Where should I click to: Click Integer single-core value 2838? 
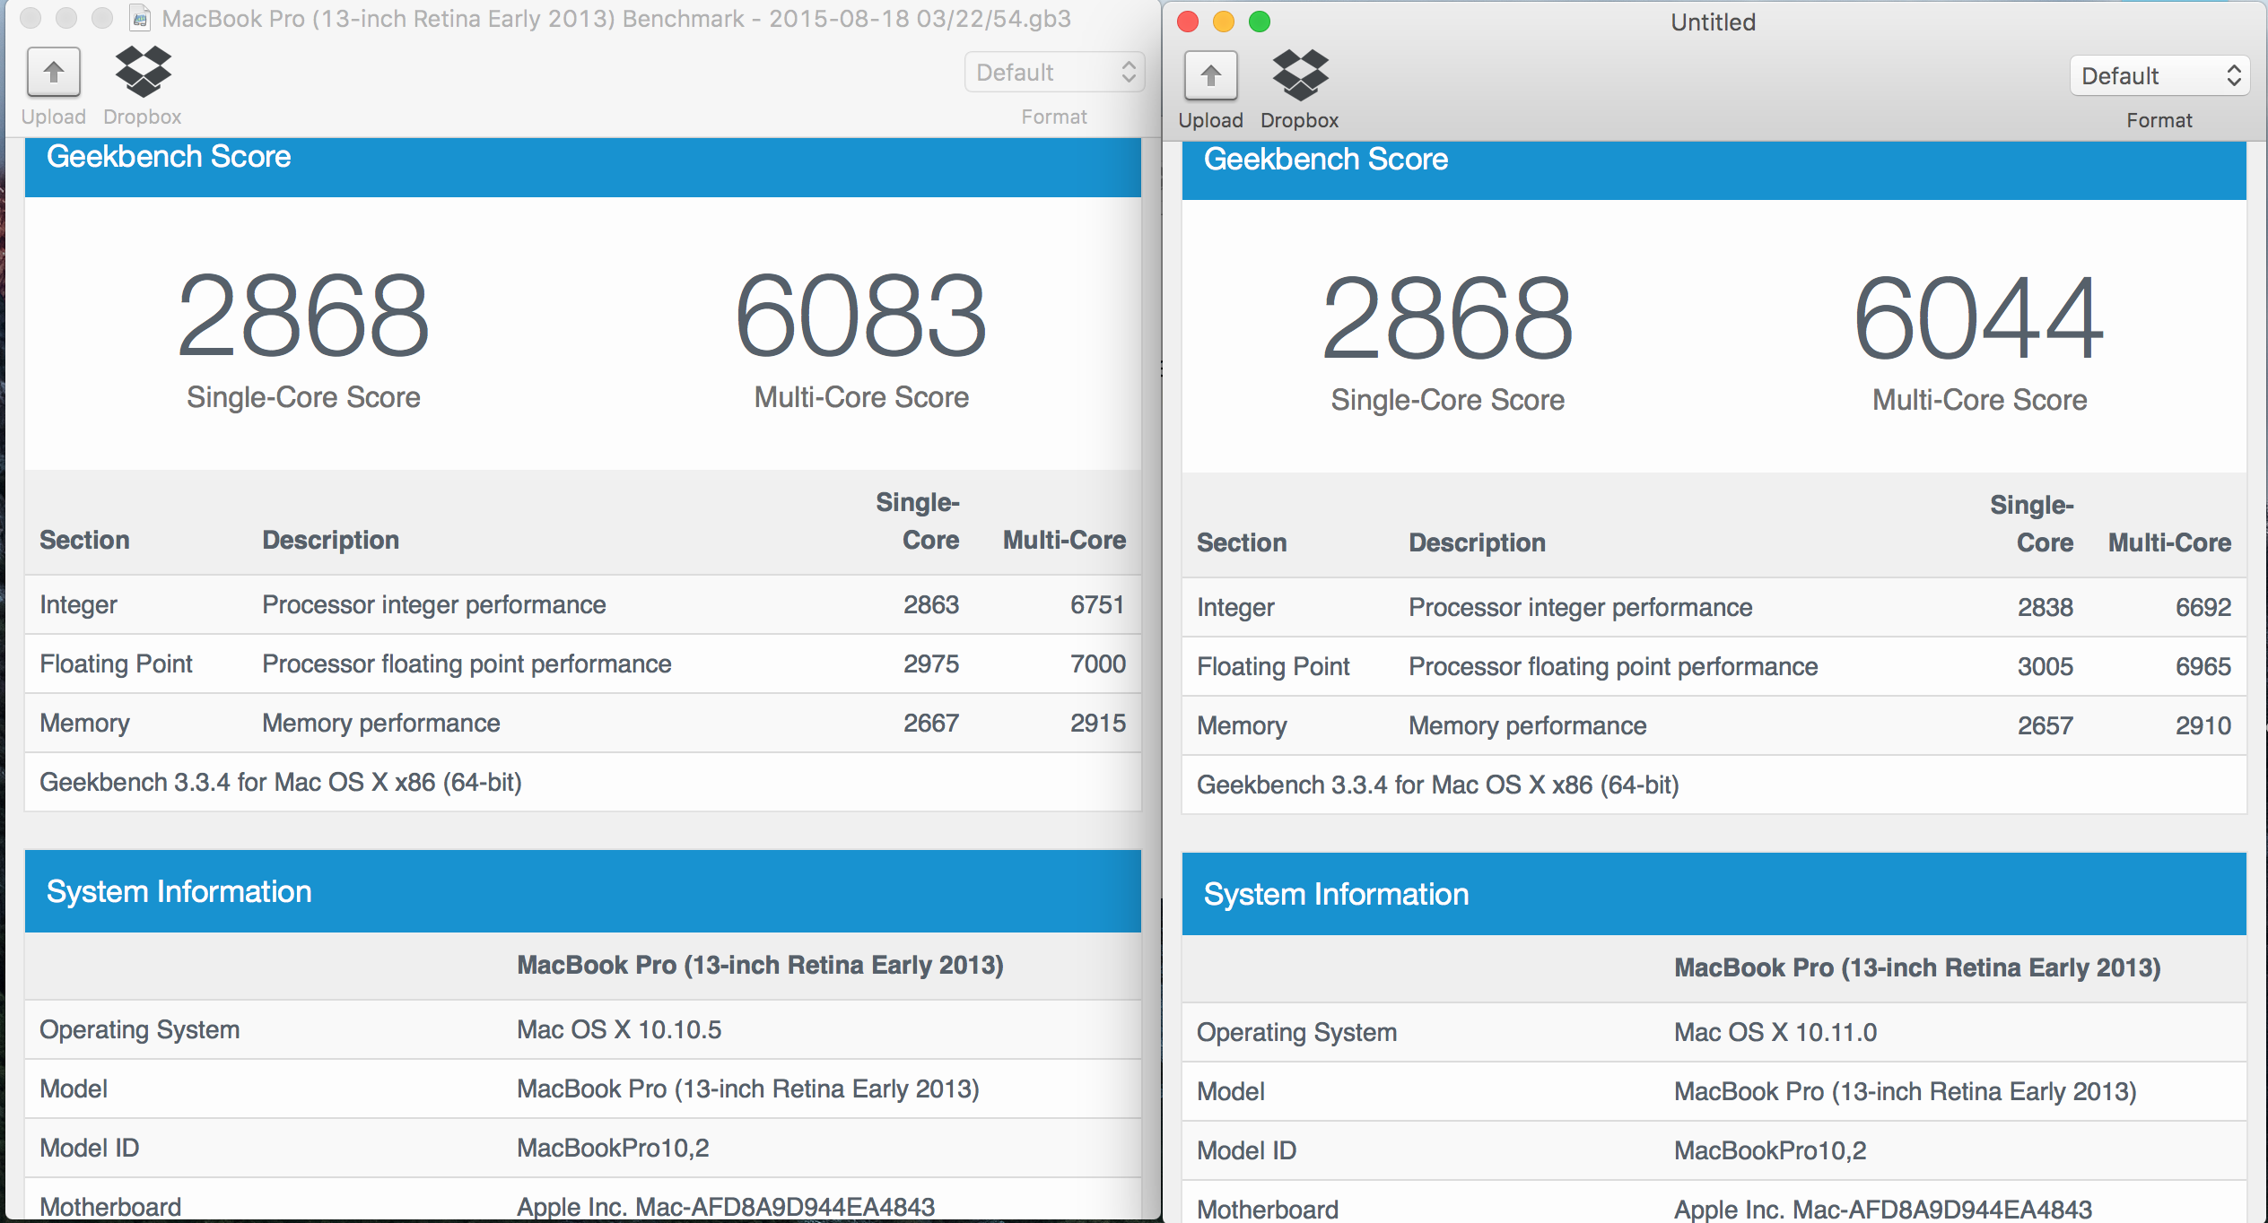(2046, 607)
